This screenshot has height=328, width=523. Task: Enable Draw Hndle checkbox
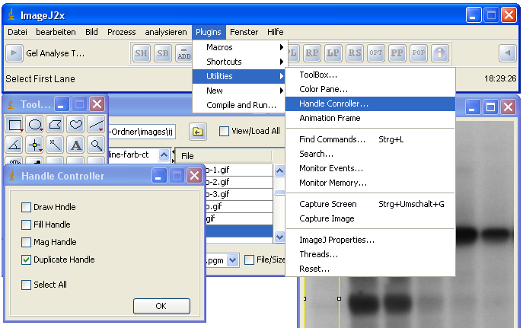[26, 207]
